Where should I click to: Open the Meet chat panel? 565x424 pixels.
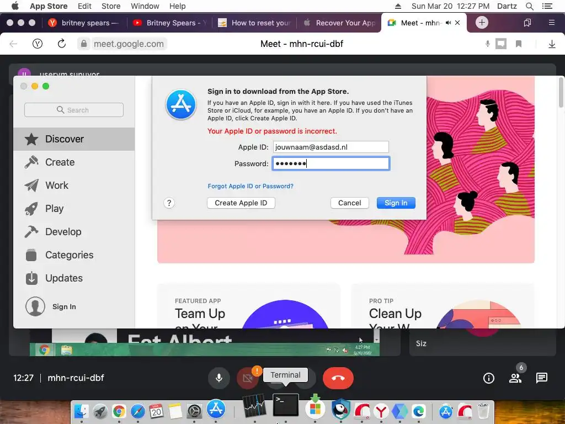542,378
